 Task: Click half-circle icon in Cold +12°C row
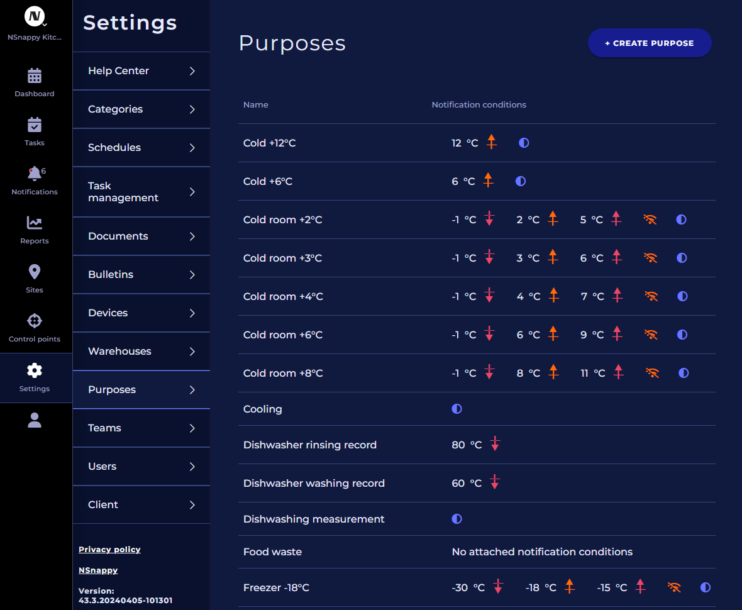coord(524,143)
